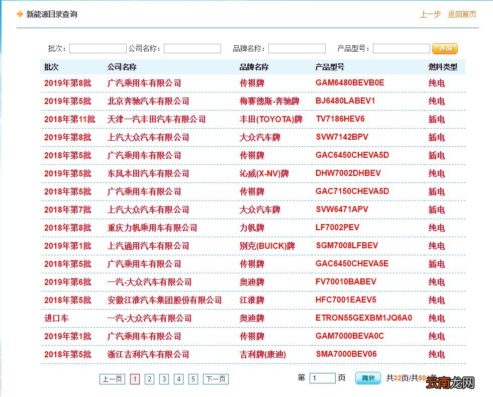
Task: Click the 产品型号 column header
Action: pos(330,67)
